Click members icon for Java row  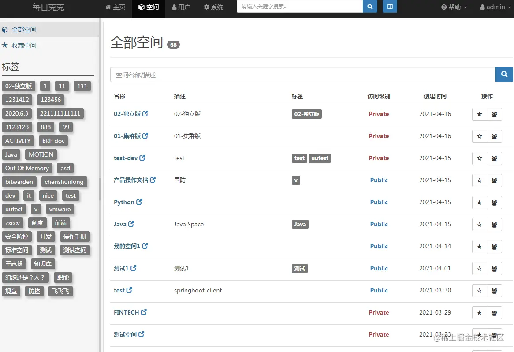[x=494, y=225]
